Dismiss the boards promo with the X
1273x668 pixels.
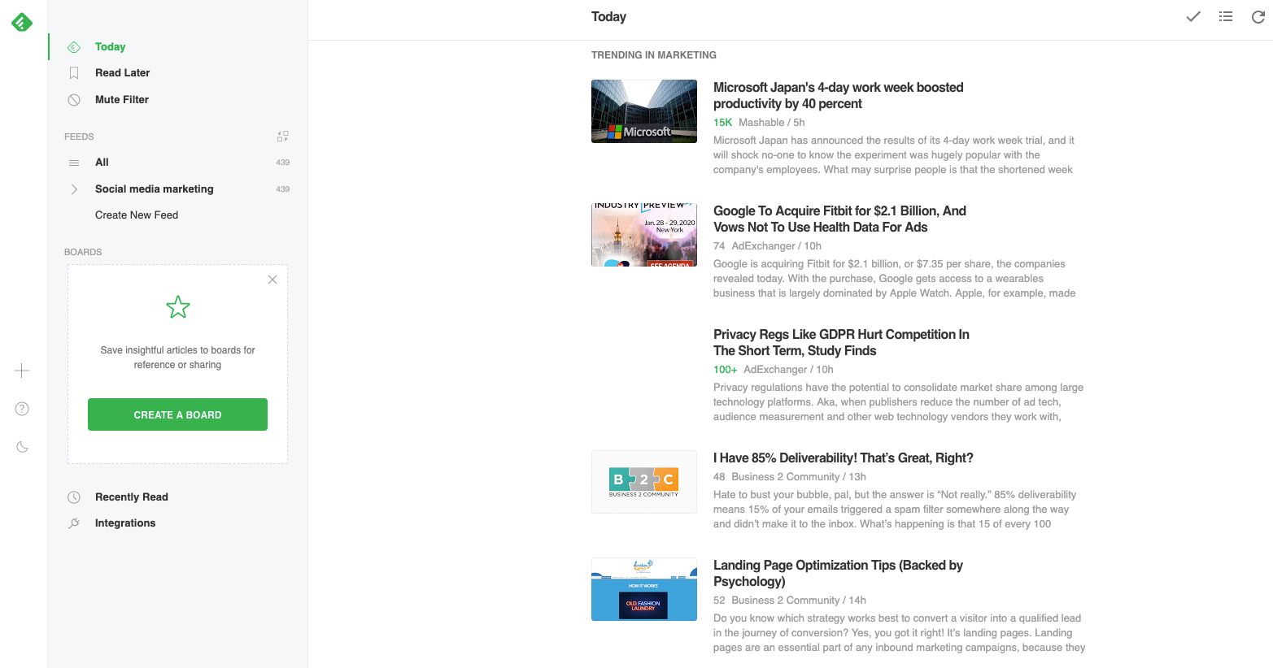coord(272,280)
